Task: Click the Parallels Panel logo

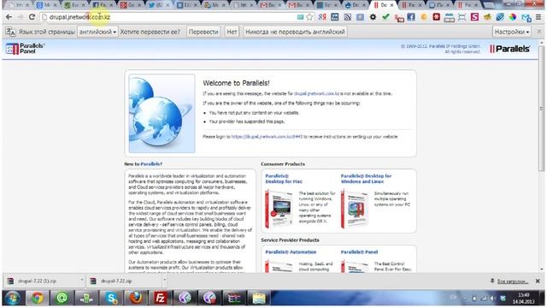Action: (x=25, y=49)
